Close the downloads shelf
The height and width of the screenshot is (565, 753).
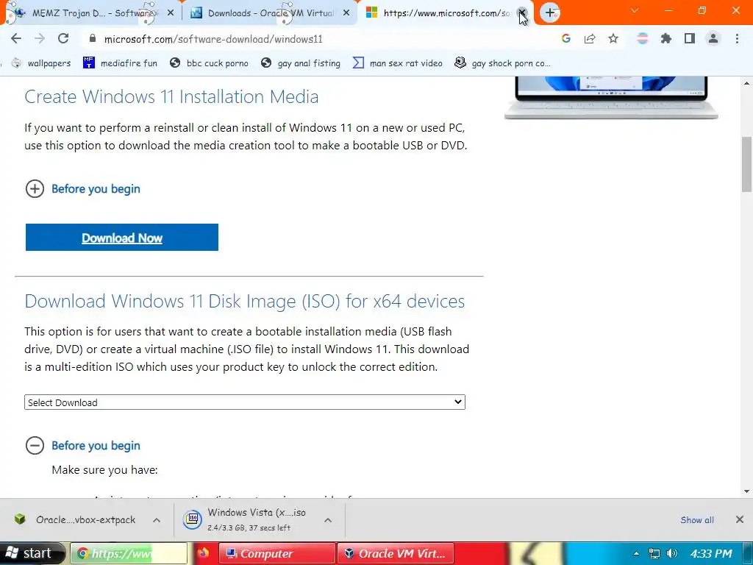740,519
